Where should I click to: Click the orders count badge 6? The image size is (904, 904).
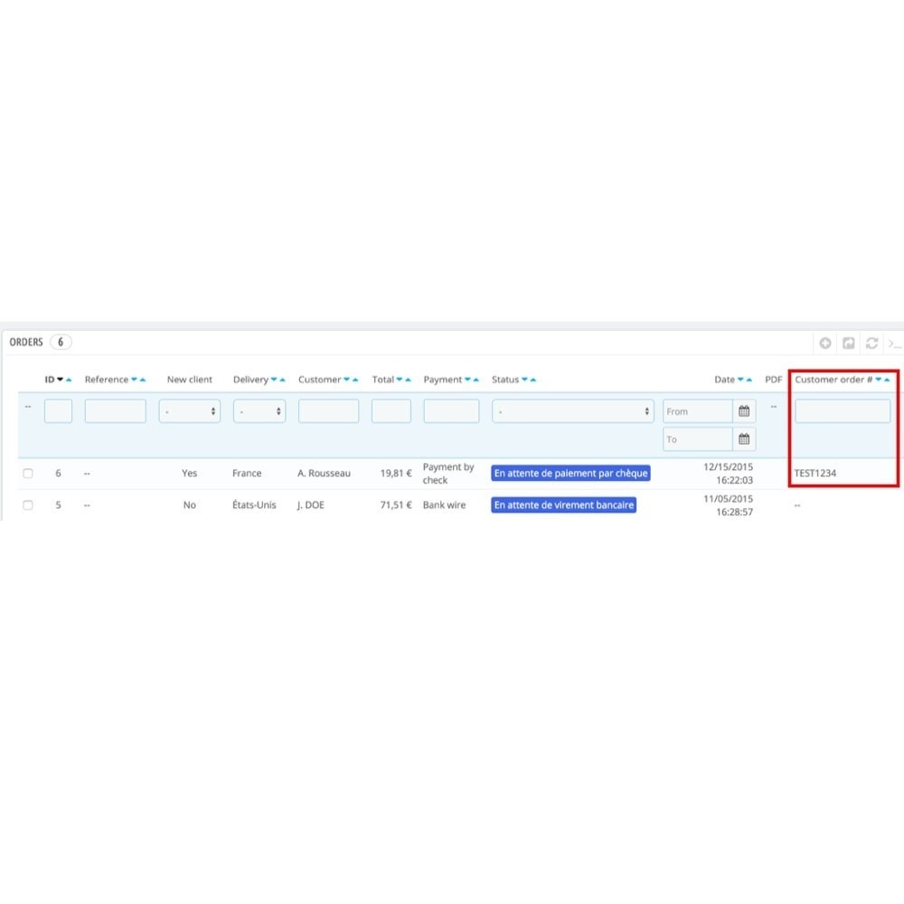tap(61, 342)
